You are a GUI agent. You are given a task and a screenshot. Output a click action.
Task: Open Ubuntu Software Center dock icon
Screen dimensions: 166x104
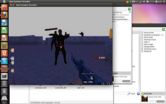[x=4, y=46]
